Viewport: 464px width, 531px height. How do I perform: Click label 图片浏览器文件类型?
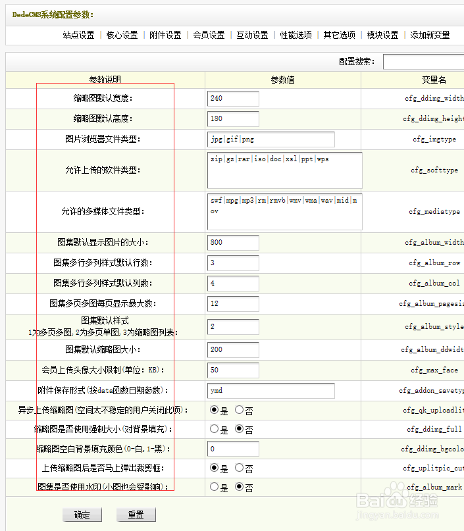tap(103, 139)
